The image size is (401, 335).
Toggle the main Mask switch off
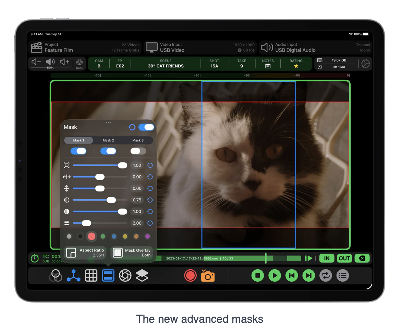(146, 127)
